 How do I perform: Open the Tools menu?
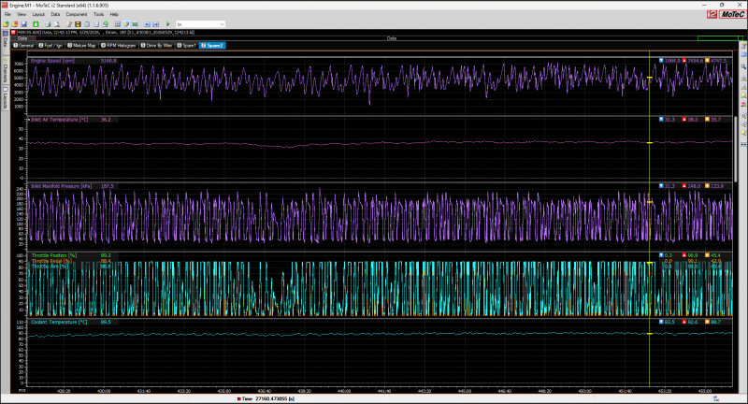(99, 14)
